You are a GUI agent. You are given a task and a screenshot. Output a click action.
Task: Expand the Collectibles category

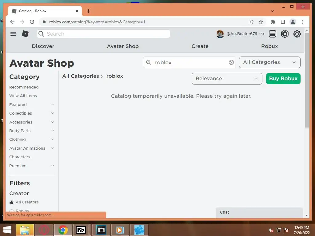pyautogui.click(x=52, y=113)
